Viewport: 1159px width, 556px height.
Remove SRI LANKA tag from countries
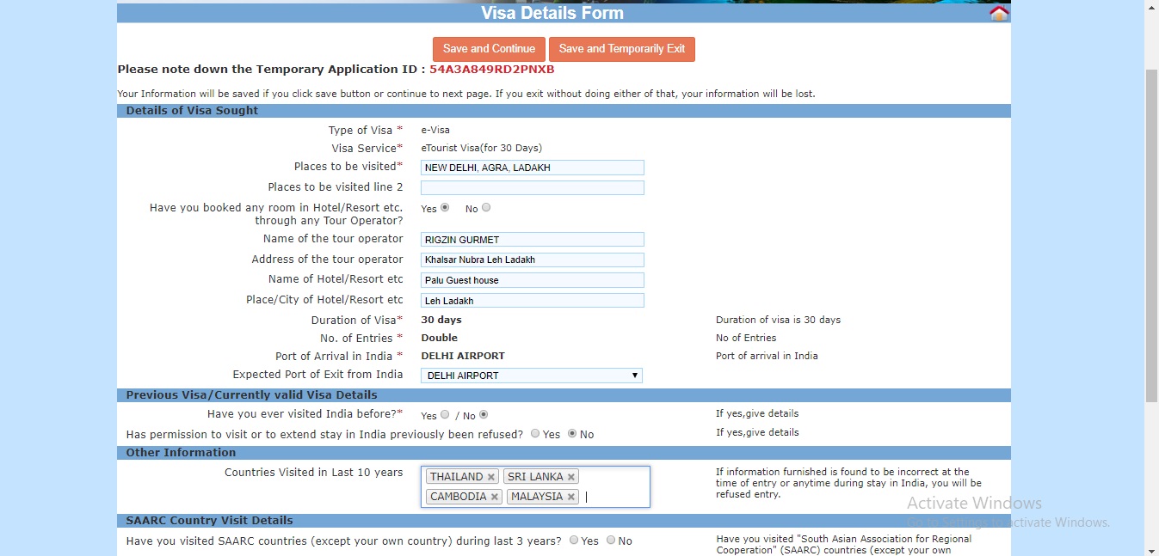tap(570, 477)
